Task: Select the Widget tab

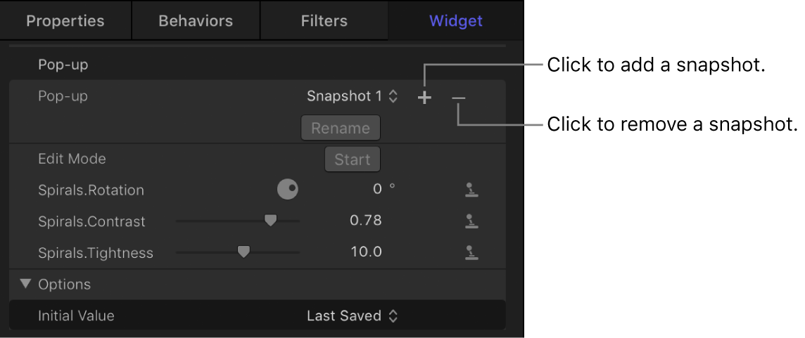Action: coord(456,20)
